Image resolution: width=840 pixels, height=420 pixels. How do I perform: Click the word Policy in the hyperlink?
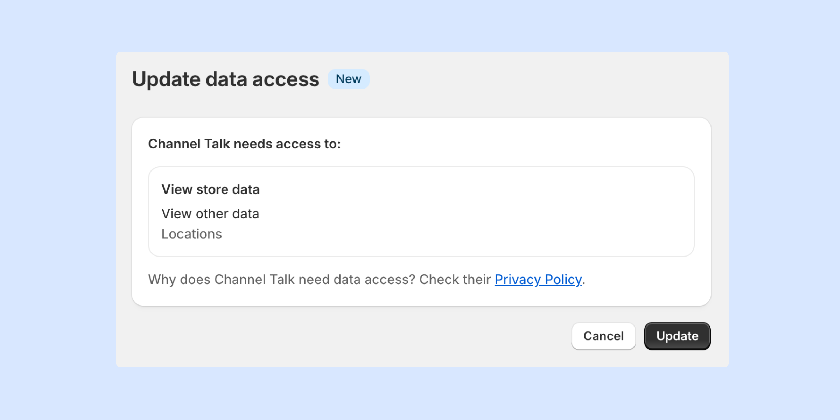coord(563,280)
